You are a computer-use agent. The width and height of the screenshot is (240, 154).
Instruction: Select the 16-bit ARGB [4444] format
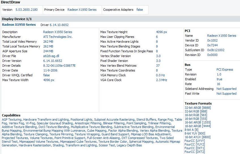197,126
